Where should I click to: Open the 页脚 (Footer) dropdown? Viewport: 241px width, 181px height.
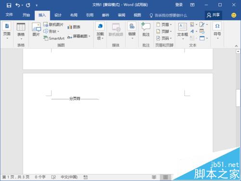164,31
